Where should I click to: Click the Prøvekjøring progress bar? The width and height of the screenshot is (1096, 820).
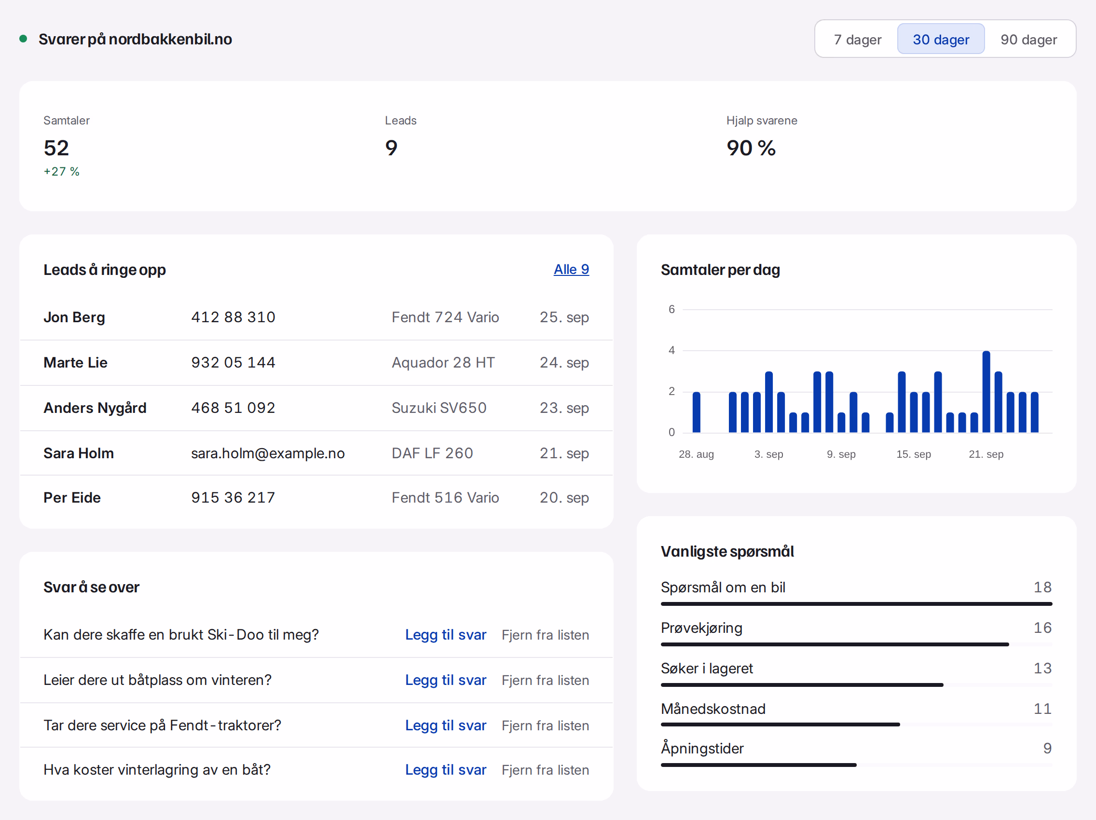click(x=856, y=644)
